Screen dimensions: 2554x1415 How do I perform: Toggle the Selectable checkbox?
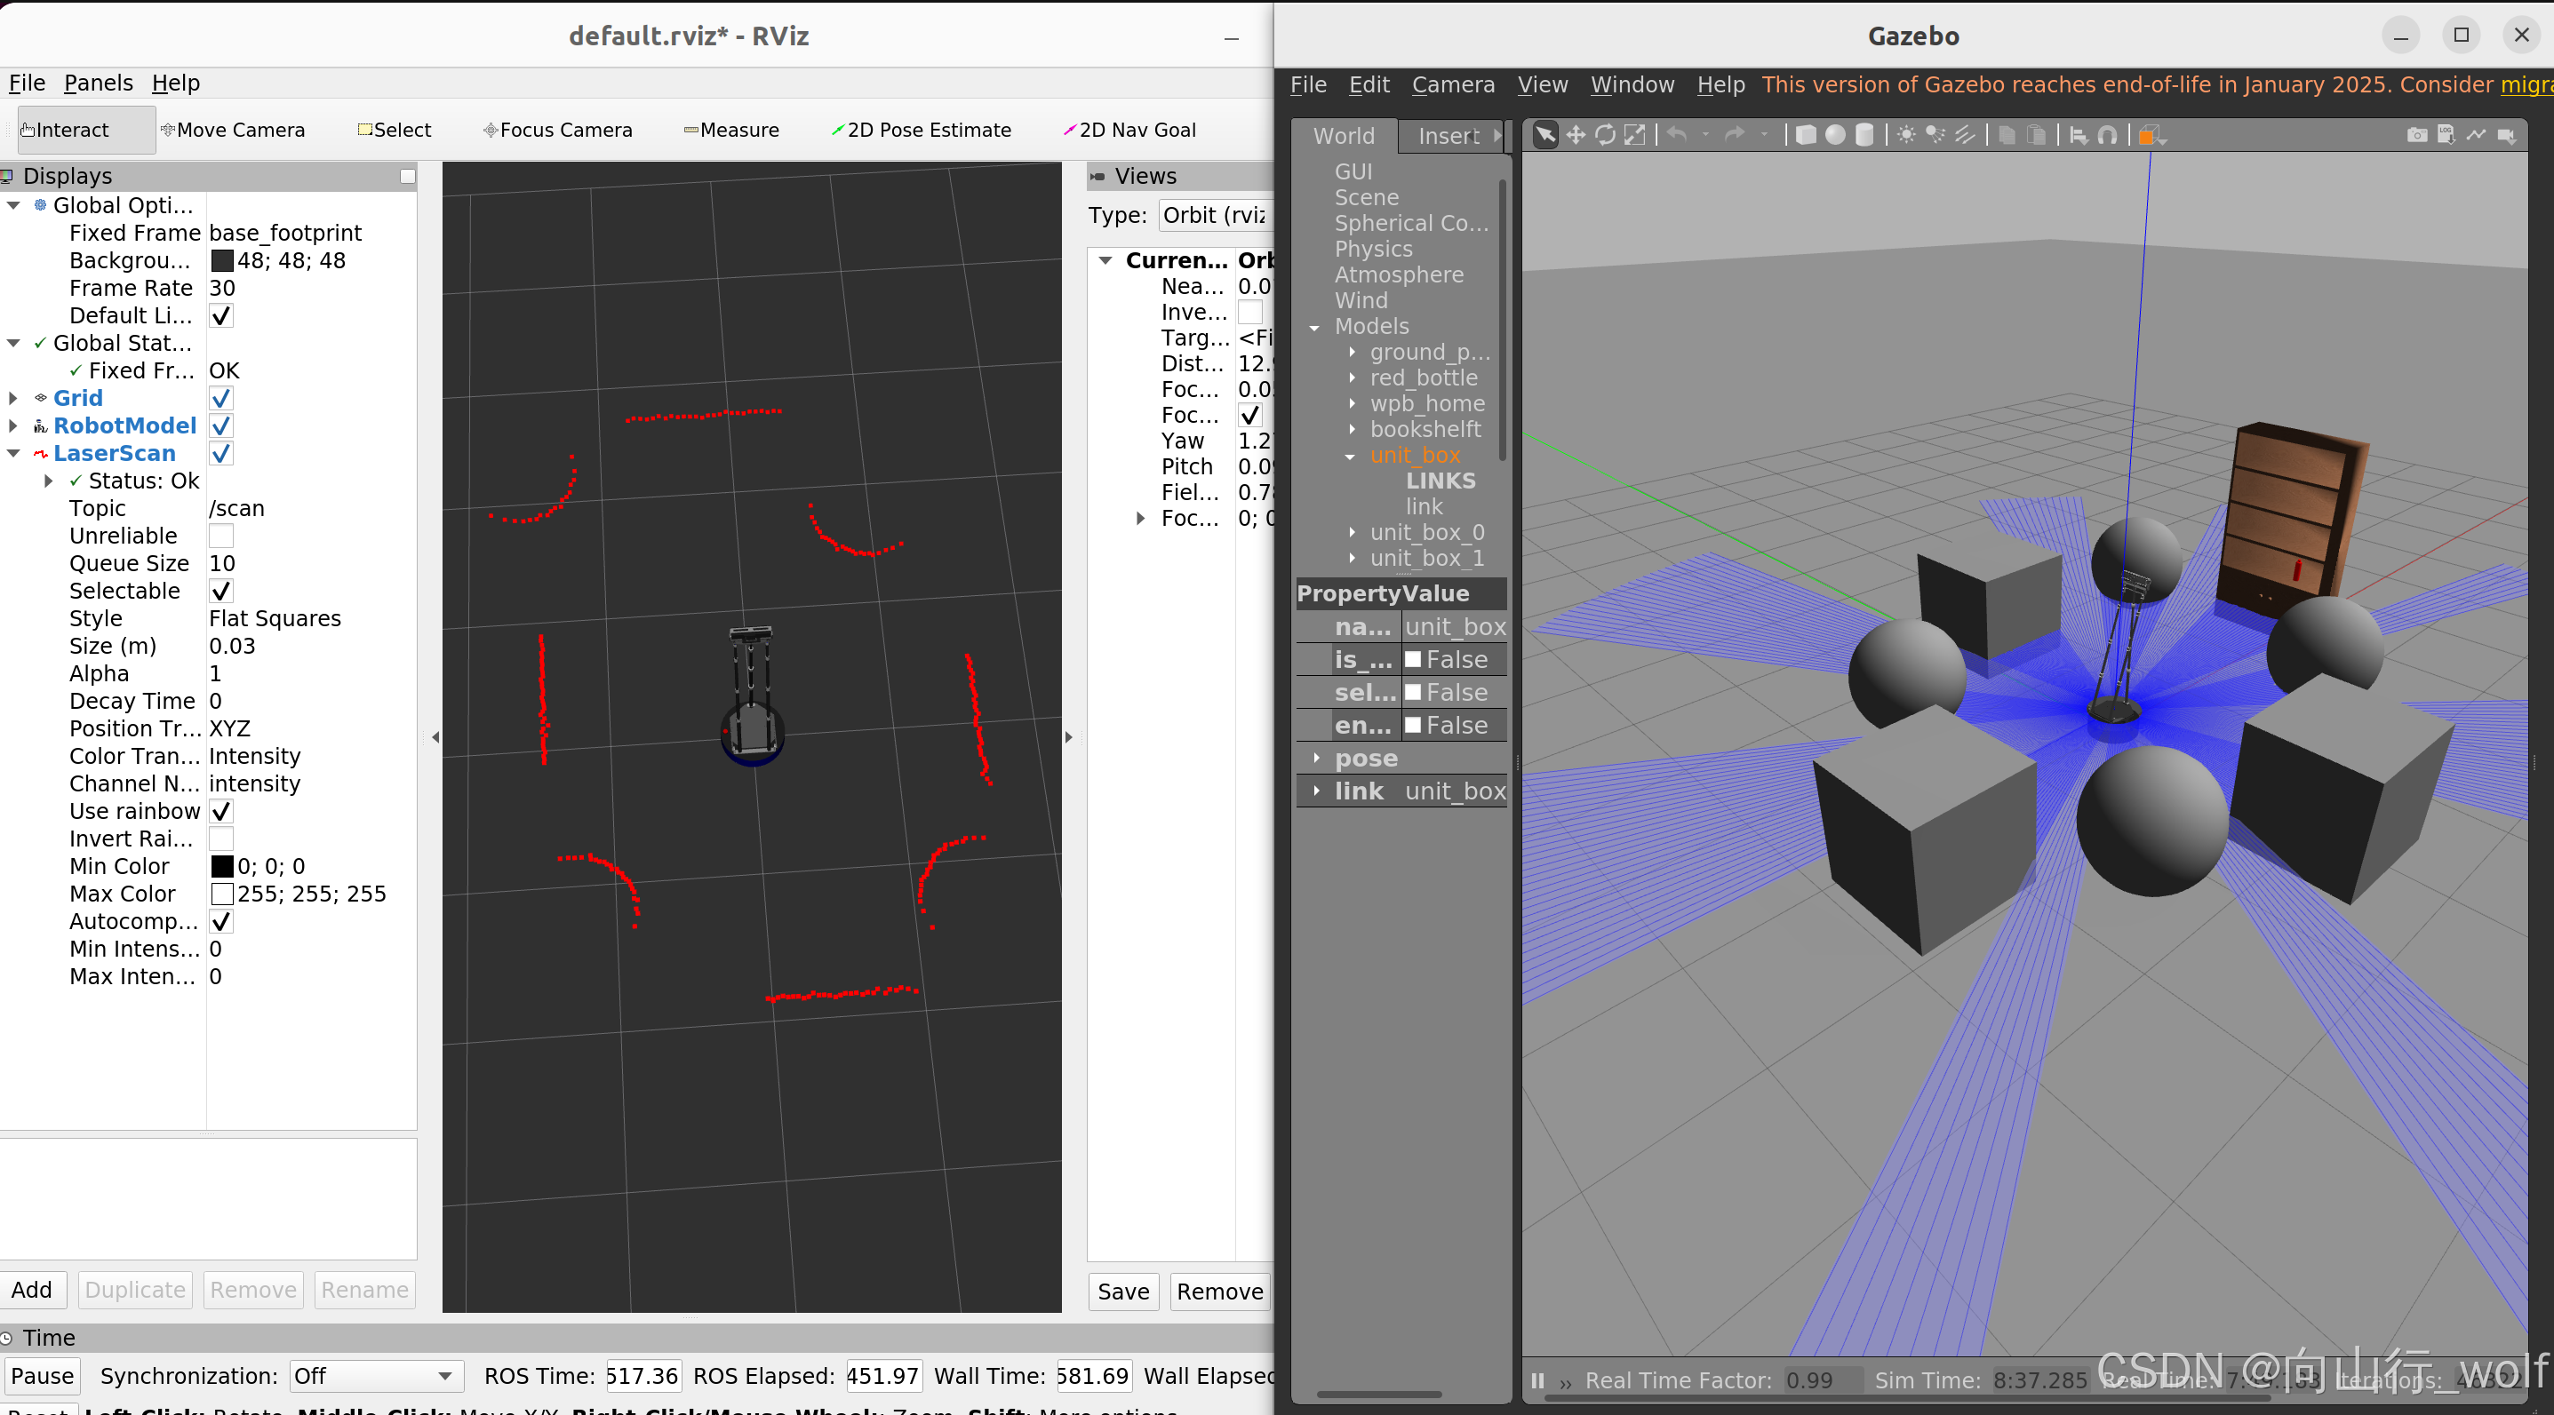point(221,592)
